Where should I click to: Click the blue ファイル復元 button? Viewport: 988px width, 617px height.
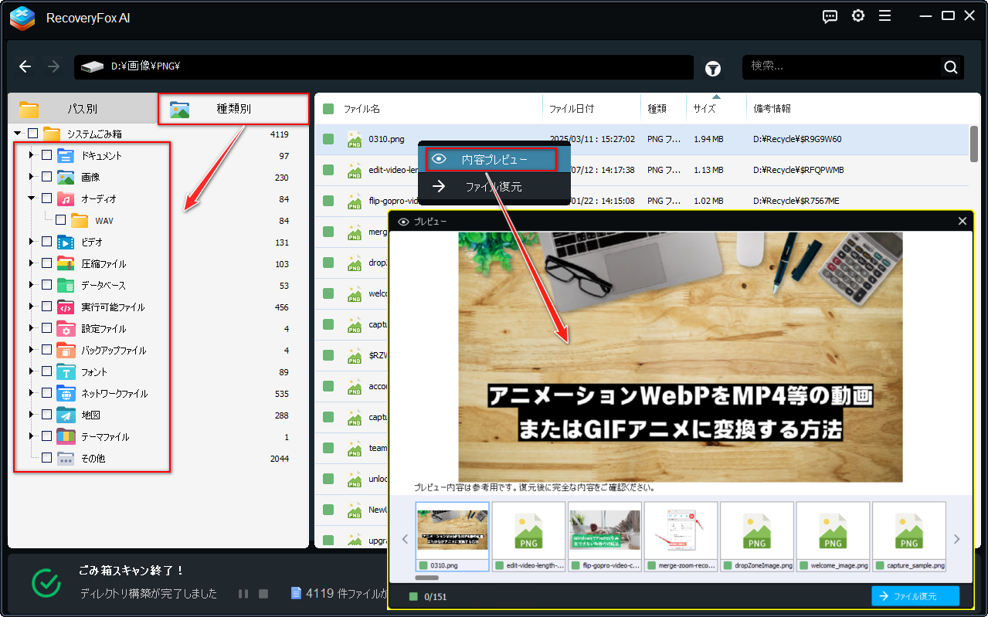tap(915, 595)
